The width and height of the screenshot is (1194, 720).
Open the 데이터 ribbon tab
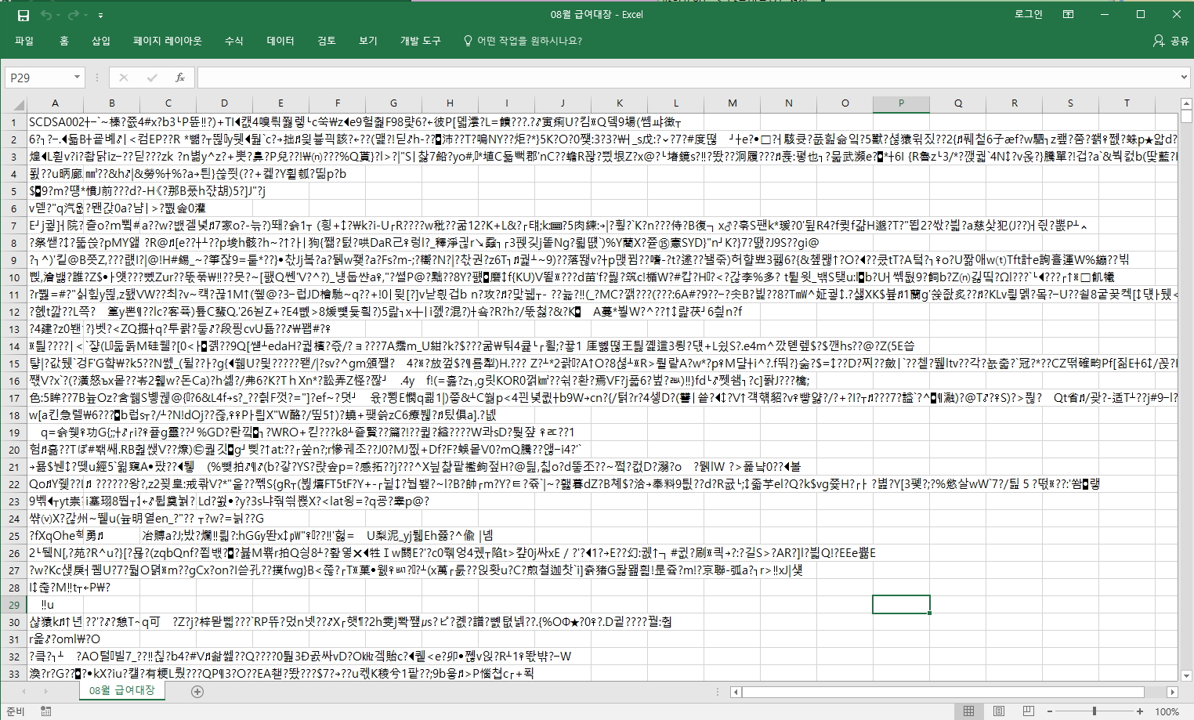280,41
